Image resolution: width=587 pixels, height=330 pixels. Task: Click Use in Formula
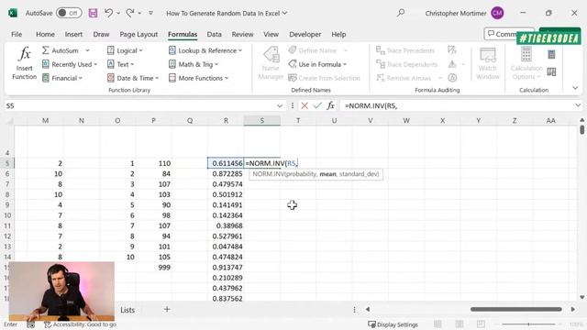coord(317,64)
